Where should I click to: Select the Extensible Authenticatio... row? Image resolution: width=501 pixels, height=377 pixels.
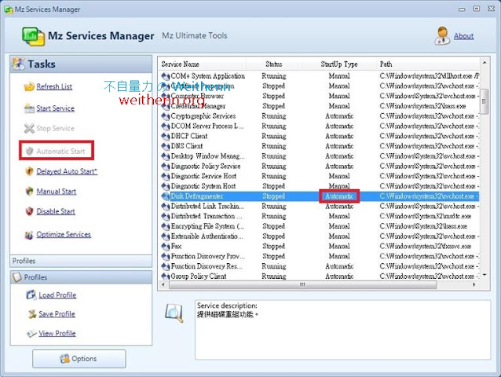(x=320, y=236)
